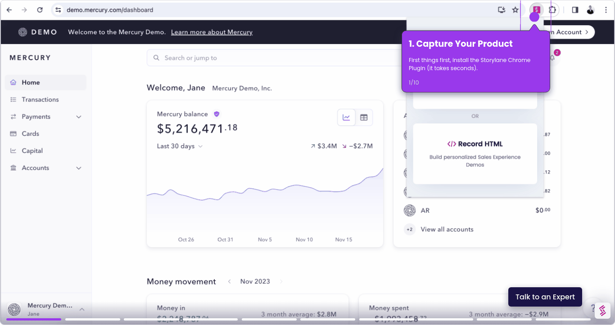The height and width of the screenshot is (325, 615).
Task: Click the notifications bell icon
Action: (x=552, y=58)
